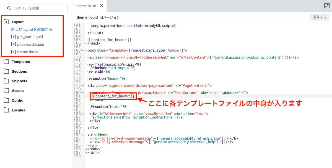
Task: Click the password.liquid file icon
Action: pos(13,44)
